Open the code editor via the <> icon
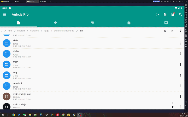 tap(157, 15)
